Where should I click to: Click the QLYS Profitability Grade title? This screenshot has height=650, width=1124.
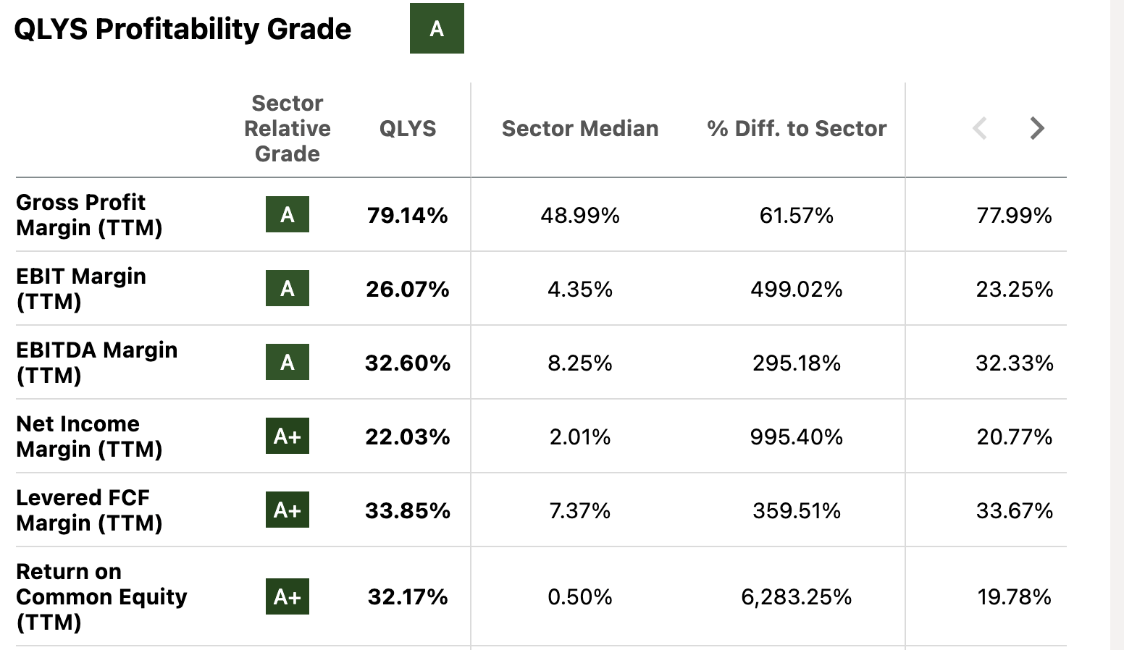182,29
